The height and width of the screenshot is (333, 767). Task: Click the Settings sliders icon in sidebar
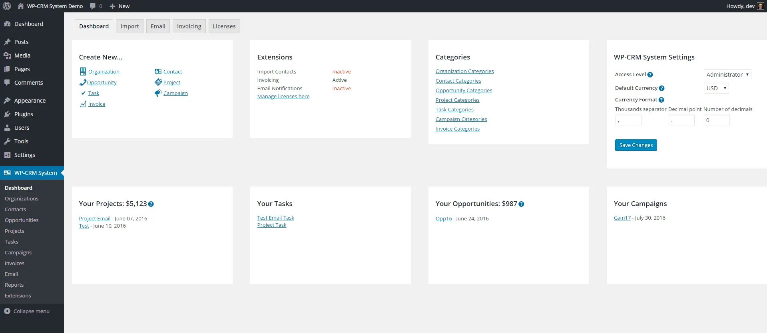pos(7,155)
